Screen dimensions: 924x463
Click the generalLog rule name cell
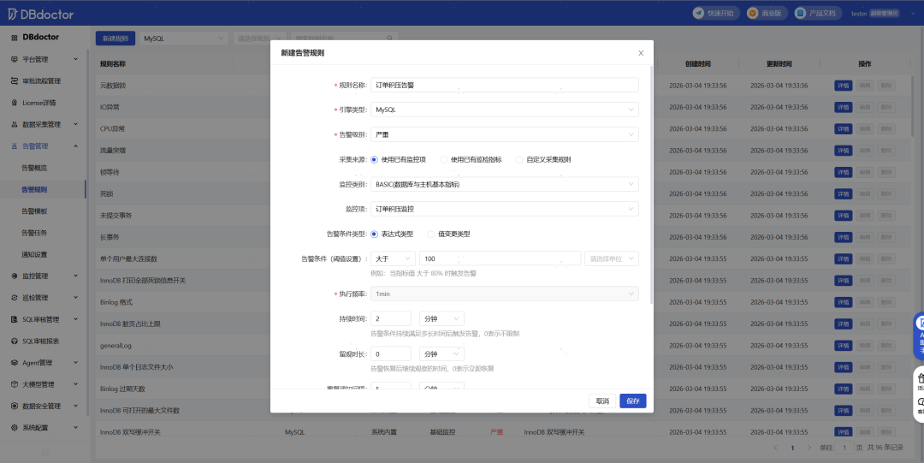(116, 346)
